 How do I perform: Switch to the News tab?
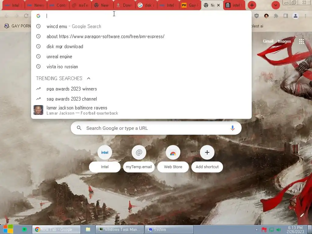tap(36, 5)
